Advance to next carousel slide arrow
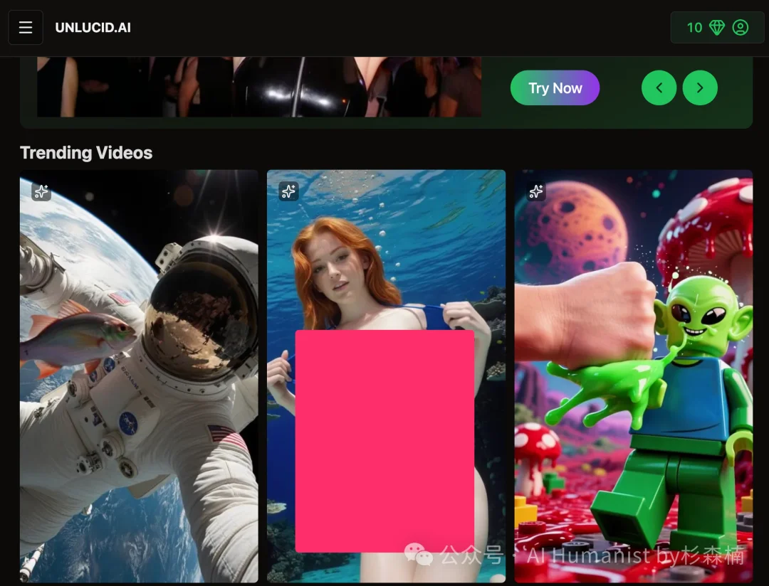The width and height of the screenshot is (769, 586). tap(700, 88)
